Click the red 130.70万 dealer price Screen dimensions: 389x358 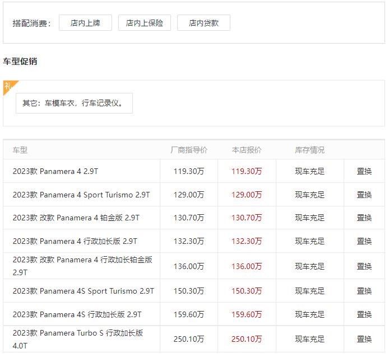pos(247,218)
